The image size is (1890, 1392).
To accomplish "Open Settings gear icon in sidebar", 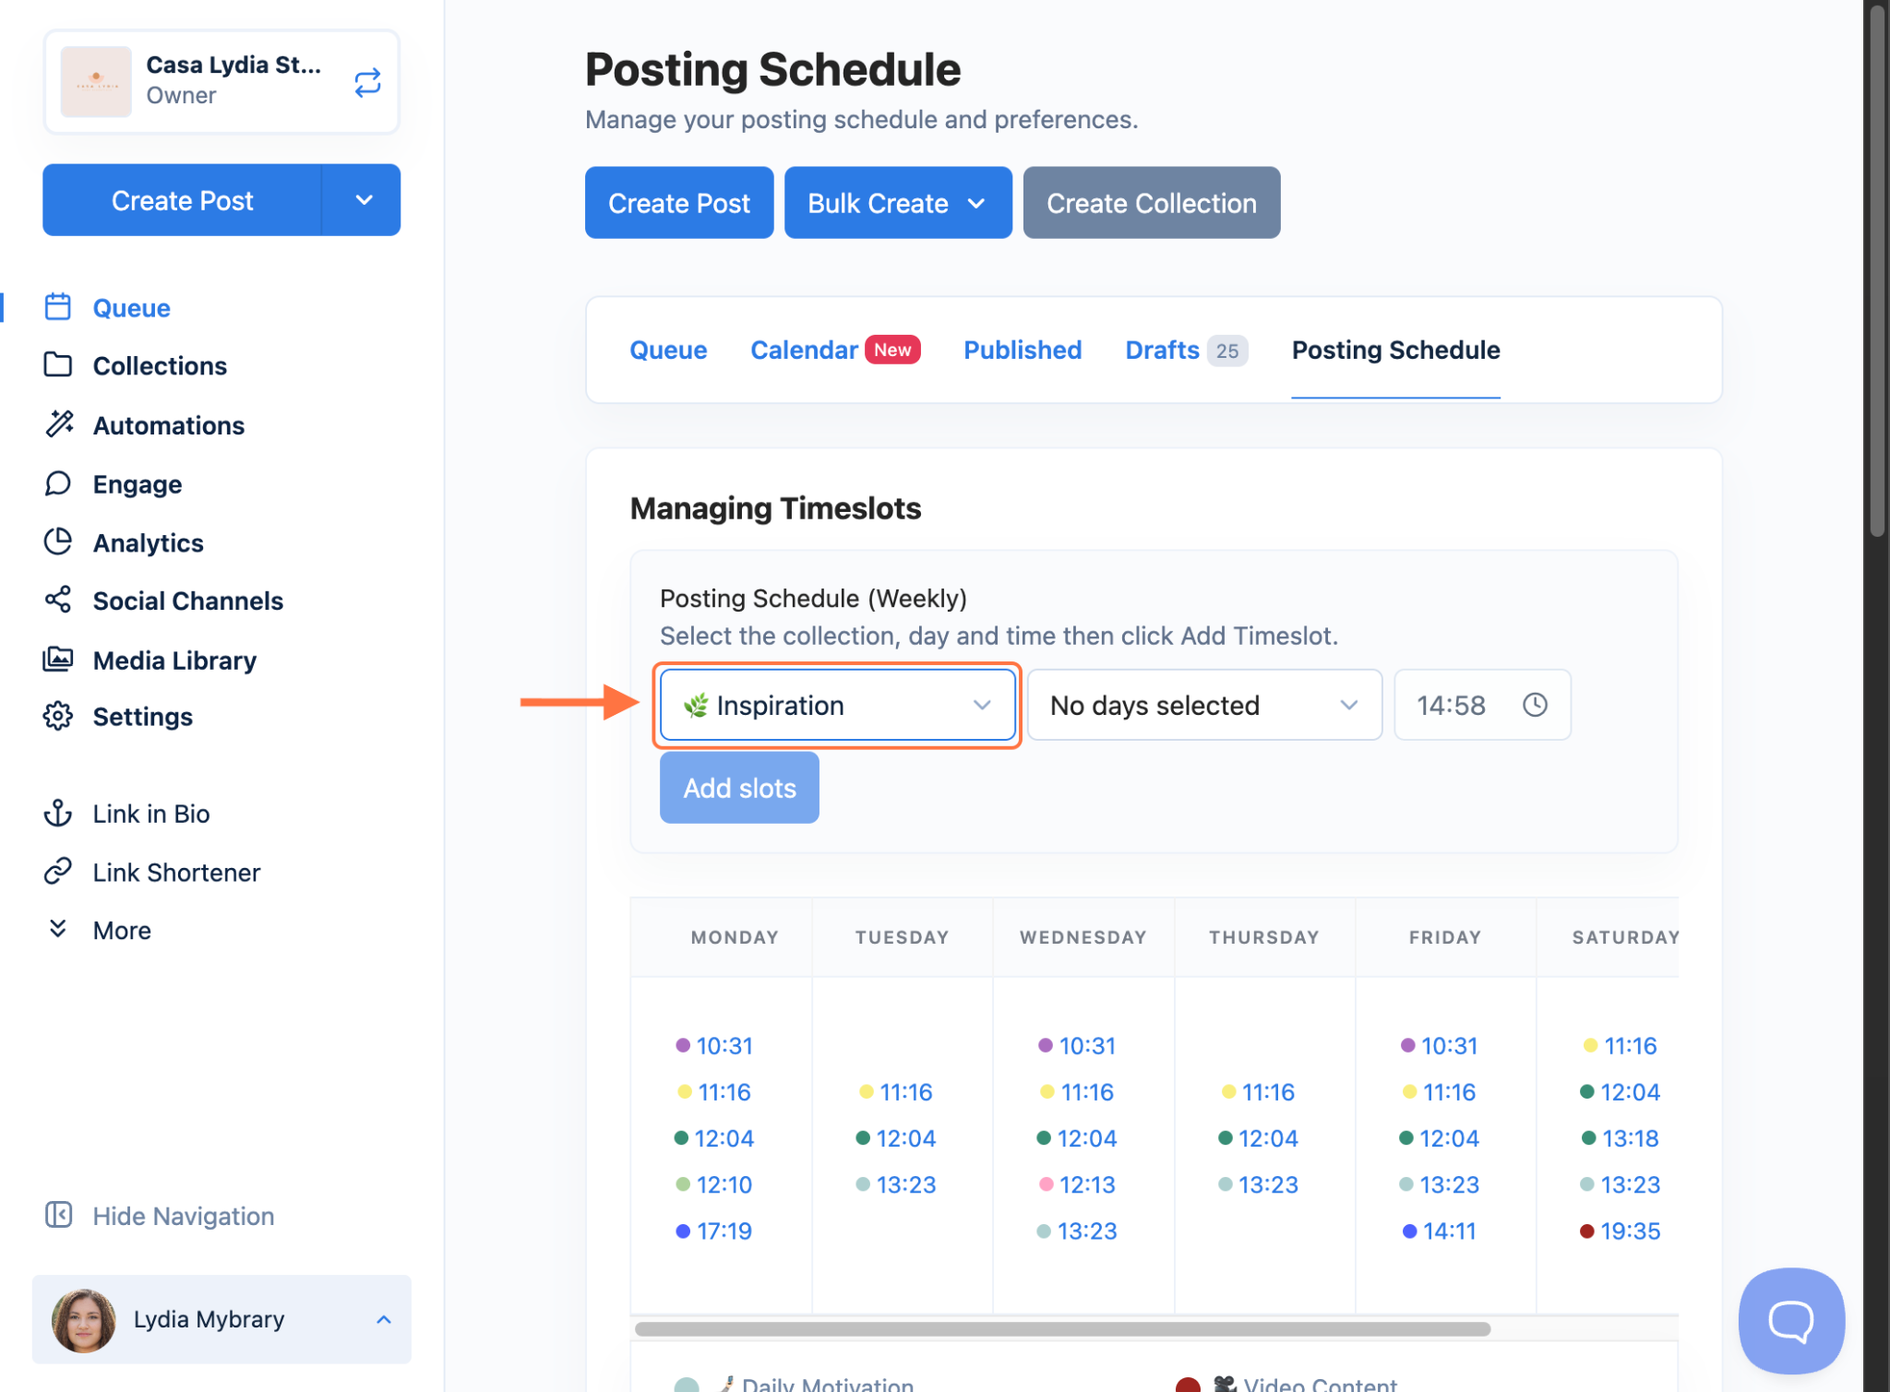I will 58,717.
